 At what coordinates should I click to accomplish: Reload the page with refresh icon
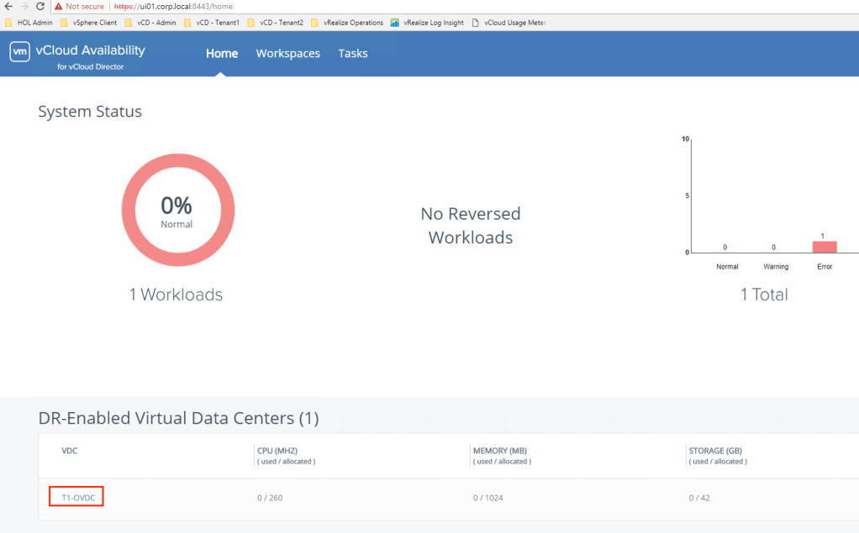(40, 6)
